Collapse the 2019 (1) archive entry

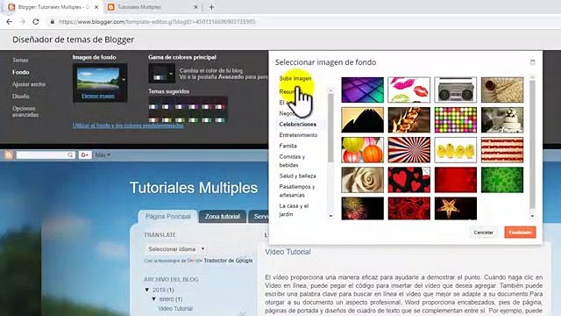[147, 290]
